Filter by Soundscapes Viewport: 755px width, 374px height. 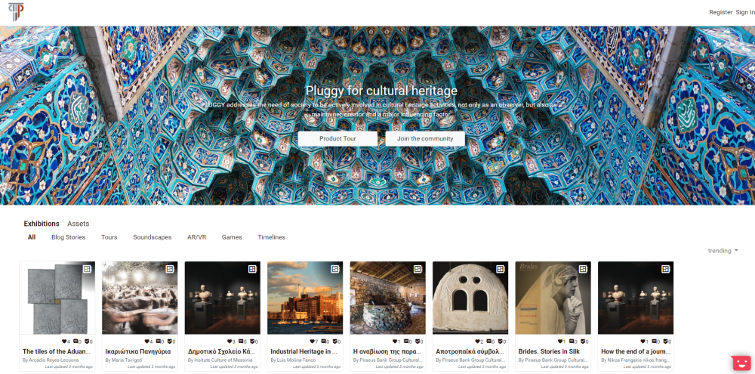click(x=153, y=237)
